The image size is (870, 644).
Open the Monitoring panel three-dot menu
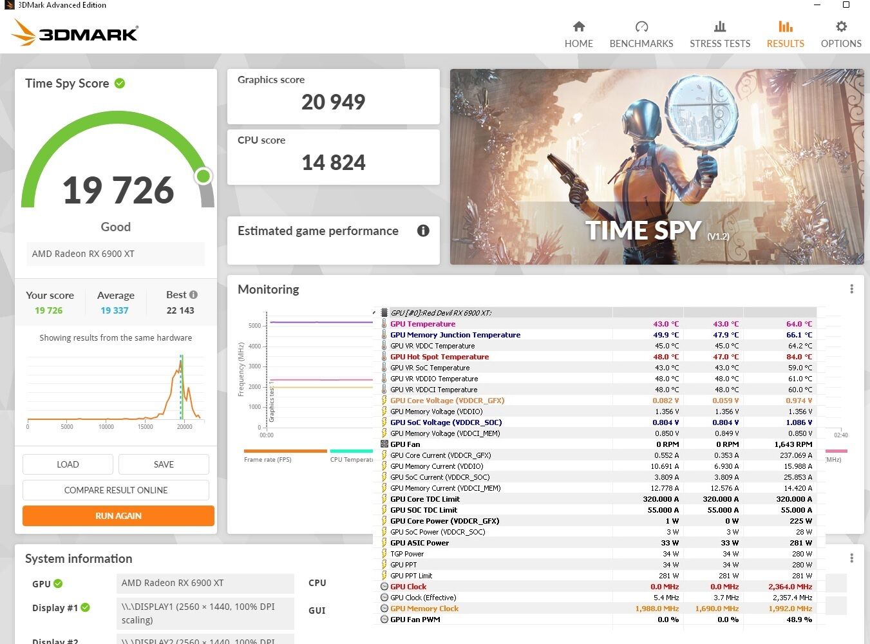click(x=851, y=289)
